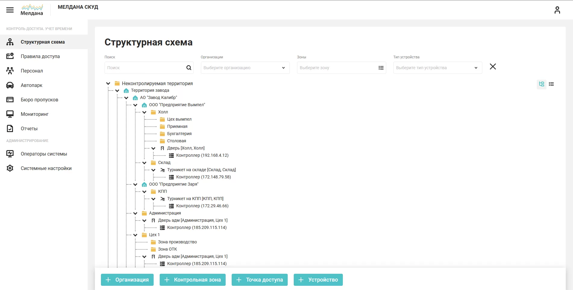The width and height of the screenshot is (573, 290).
Task: Open the hamburger navigation menu
Action: tap(10, 10)
